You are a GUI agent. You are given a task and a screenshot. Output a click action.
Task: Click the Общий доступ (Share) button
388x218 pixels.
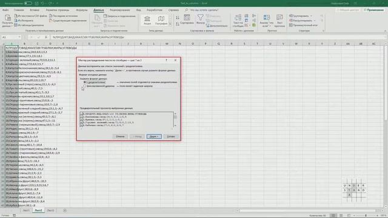(x=349, y=10)
